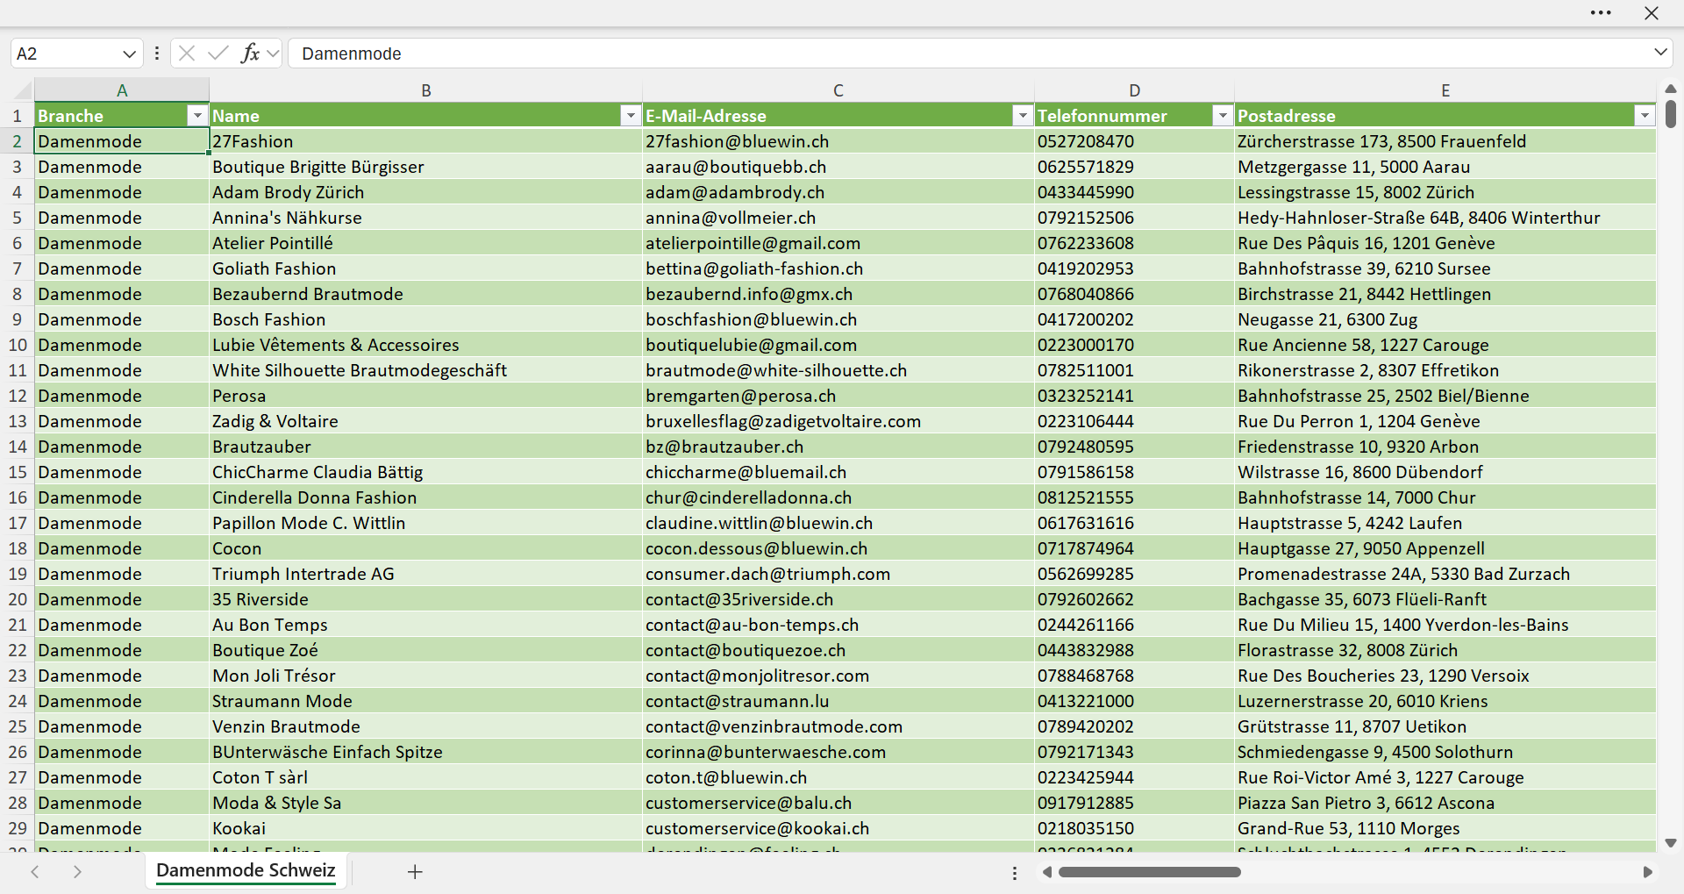Image resolution: width=1684 pixels, height=894 pixels.
Task: Click the confirm entry checkmark icon
Action: (x=218, y=54)
